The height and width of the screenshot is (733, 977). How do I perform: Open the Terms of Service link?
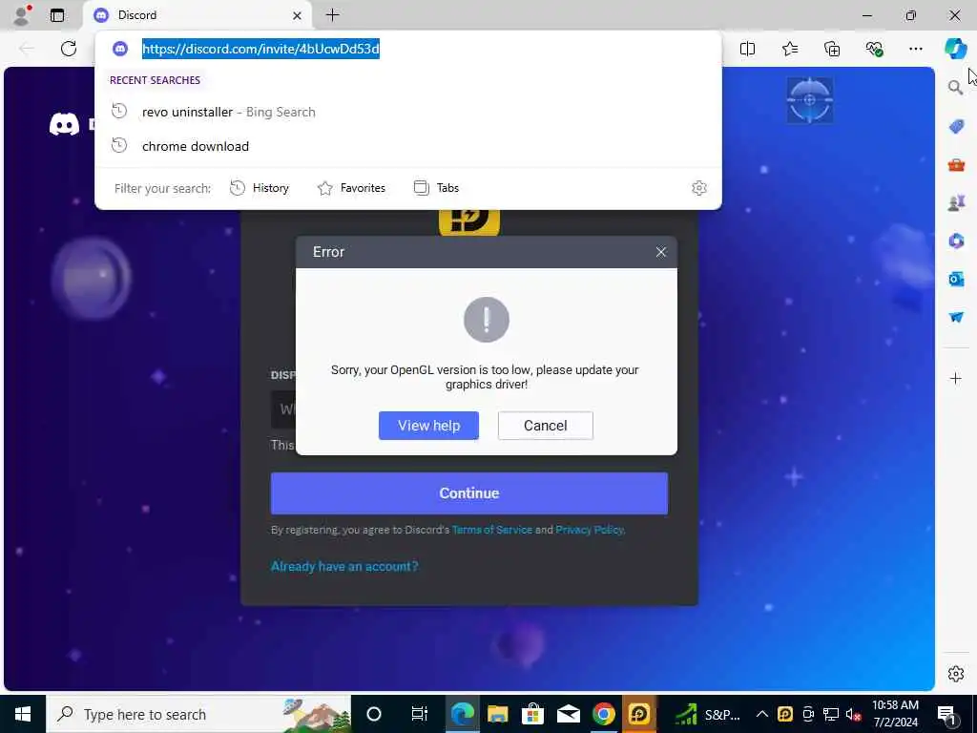[x=491, y=530]
